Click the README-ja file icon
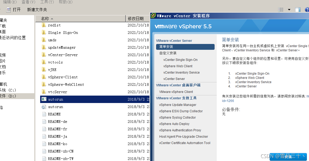The image size is (309, 161). click(44, 136)
